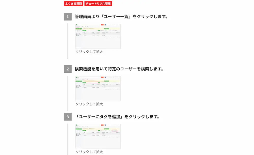Open the チュートリアル管理 red tag
Screen dimensions: 254x155
[x=98, y=4]
